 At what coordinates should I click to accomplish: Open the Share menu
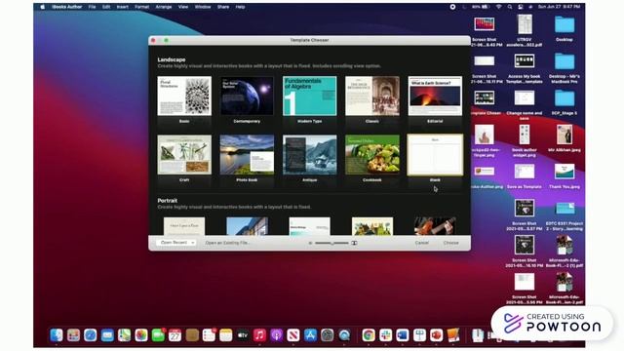223,7
